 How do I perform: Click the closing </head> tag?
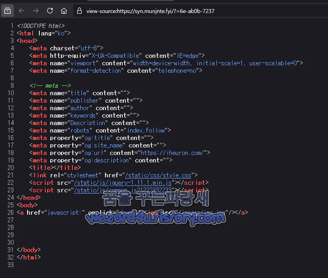point(29,198)
